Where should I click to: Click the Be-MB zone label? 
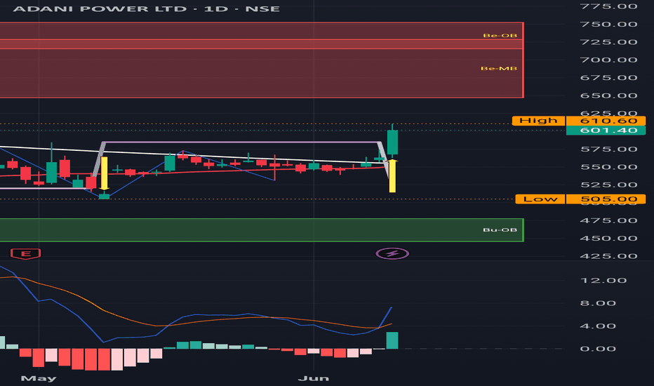(499, 69)
